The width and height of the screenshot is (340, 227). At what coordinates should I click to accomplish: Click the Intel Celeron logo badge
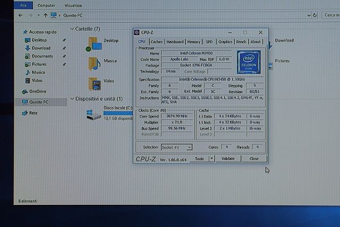click(x=249, y=62)
